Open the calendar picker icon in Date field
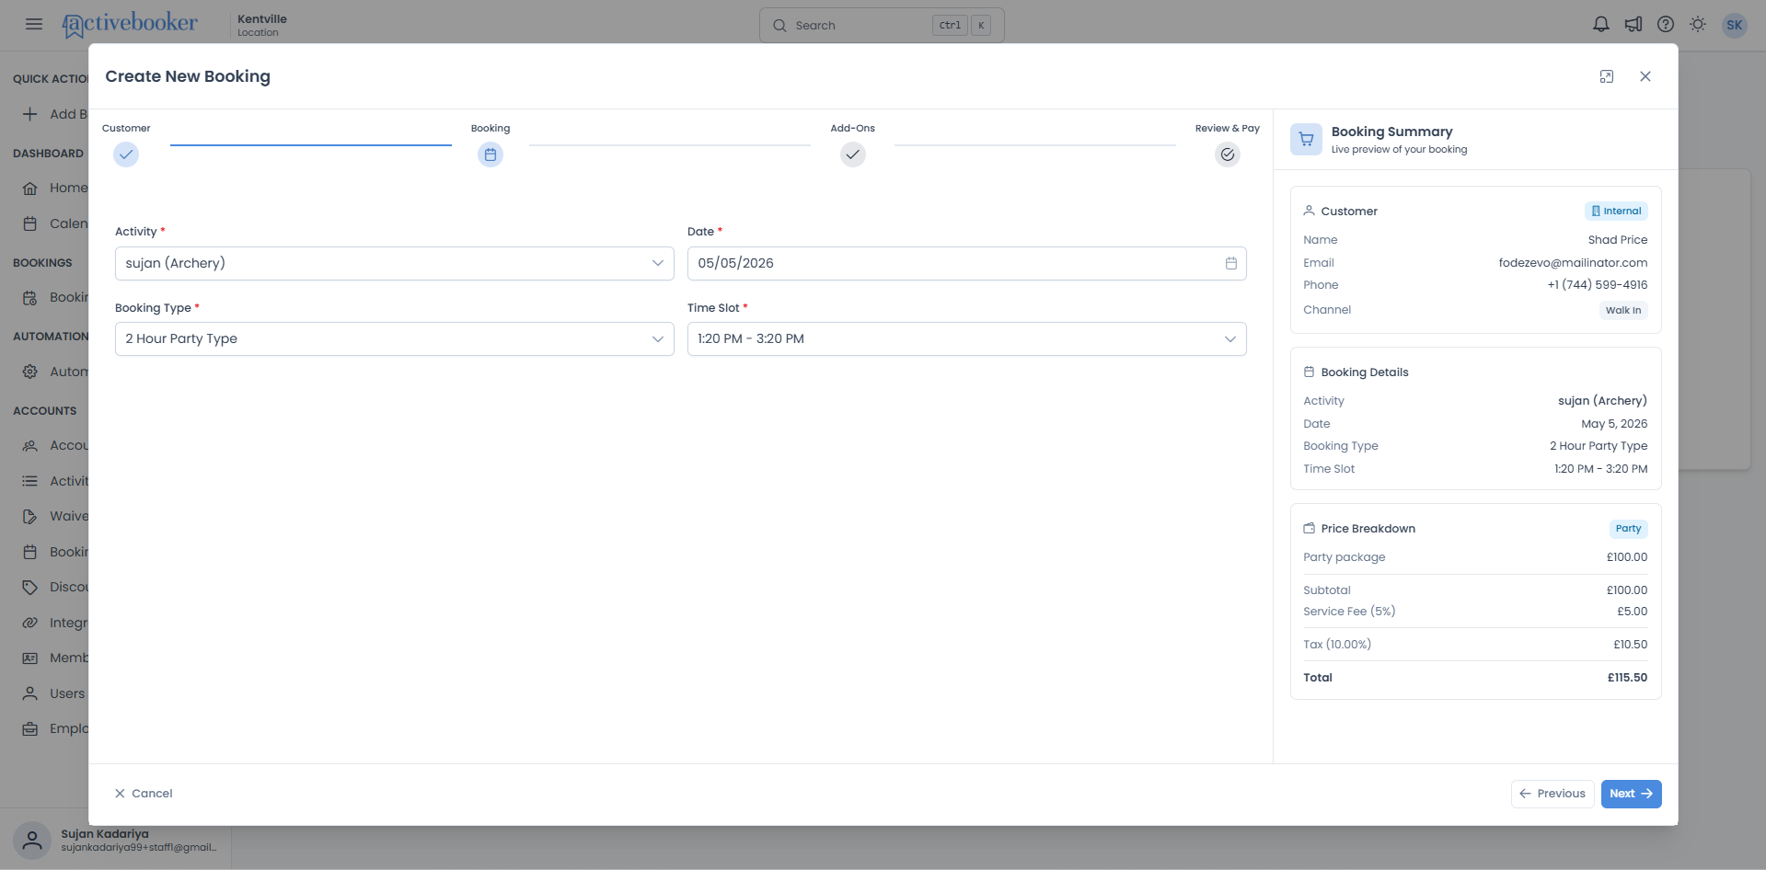 [x=1231, y=263]
